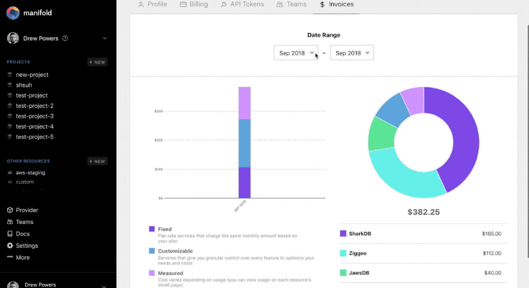This screenshot has width=529, height=288.
Task: Click the SharkDB purple legend swatch
Action: (343, 234)
